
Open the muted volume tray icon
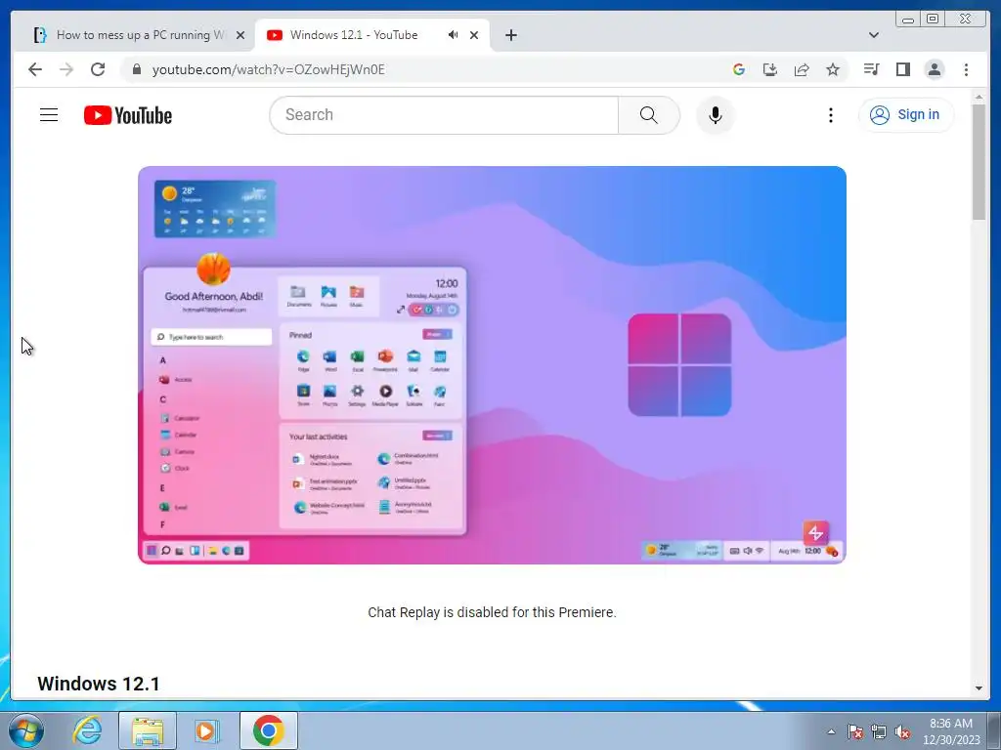coord(902,731)
